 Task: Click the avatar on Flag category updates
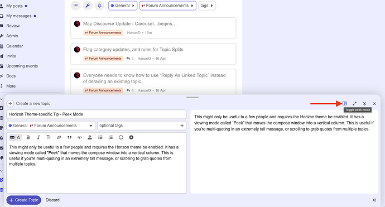(x=77, y=50)
